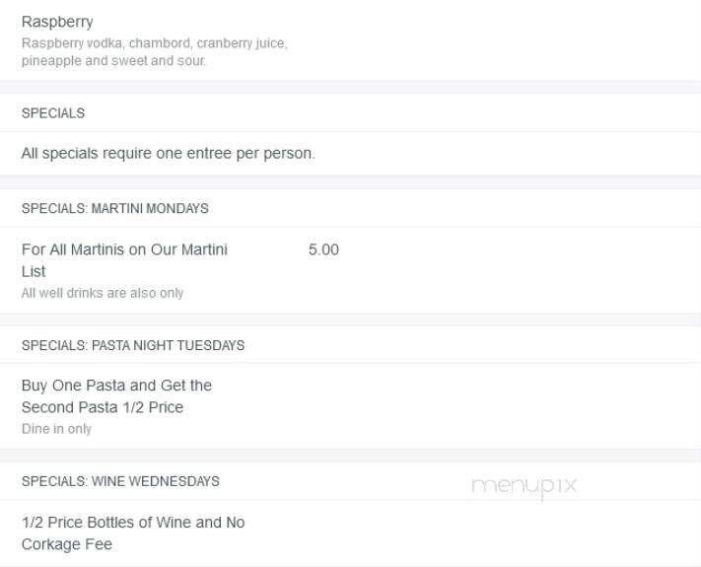
Task: Click divider bar above MARTINI MONDAYS section
Action: tap(351, 182)
